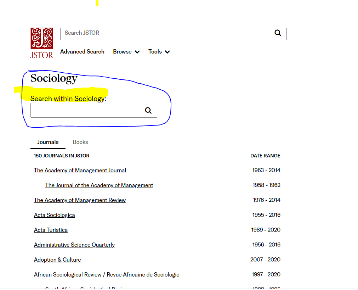Image resolution: width=358 pixels, height=290 pixels.
Task: Select the Journals tab
Action: point(48,142)
